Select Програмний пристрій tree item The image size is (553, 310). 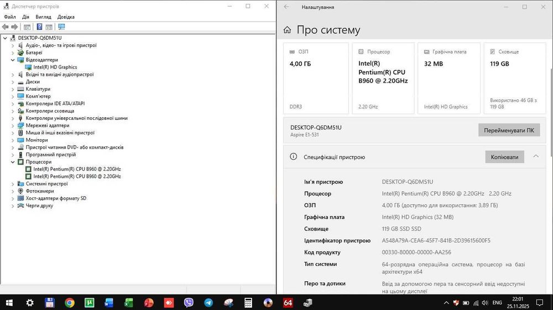click(x=50, y=155)
